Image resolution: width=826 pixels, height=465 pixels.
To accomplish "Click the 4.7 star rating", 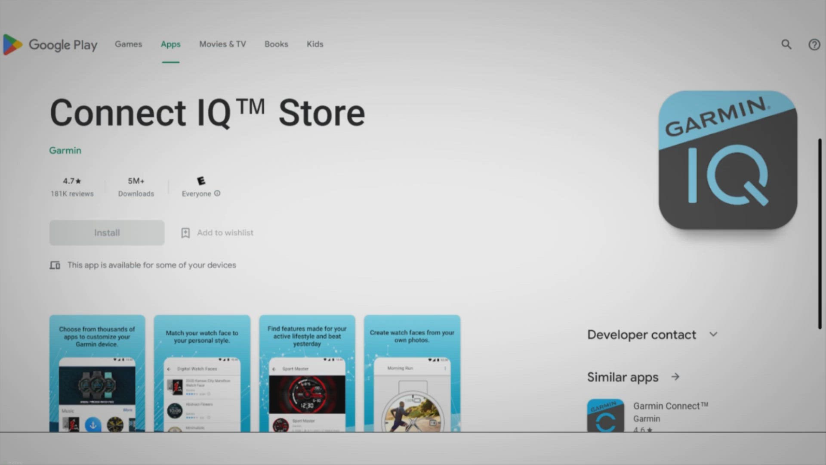I will coord(72,181).
